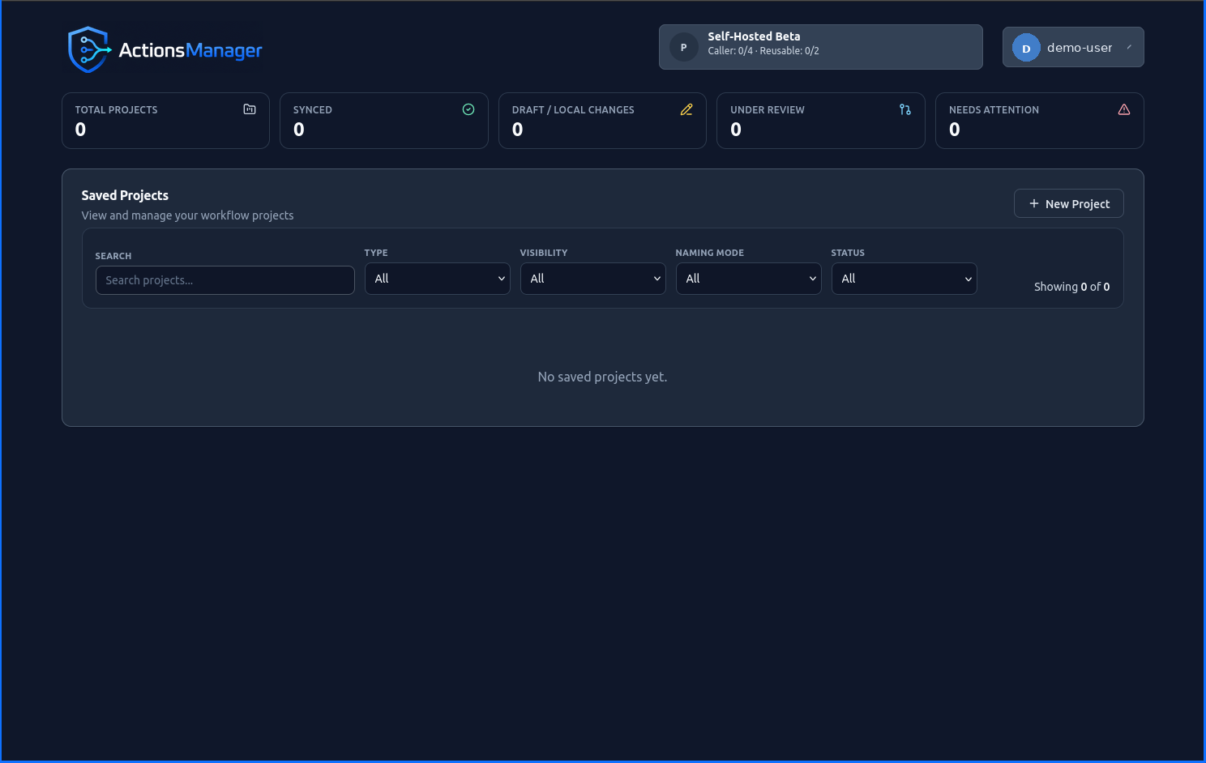Open the Naming Mode filter dropdown

point(749,279)
